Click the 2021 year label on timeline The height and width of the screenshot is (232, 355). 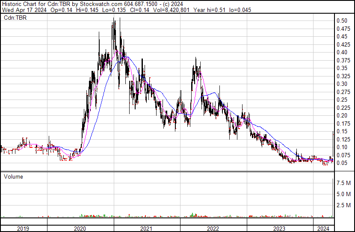tap(146, 229)
